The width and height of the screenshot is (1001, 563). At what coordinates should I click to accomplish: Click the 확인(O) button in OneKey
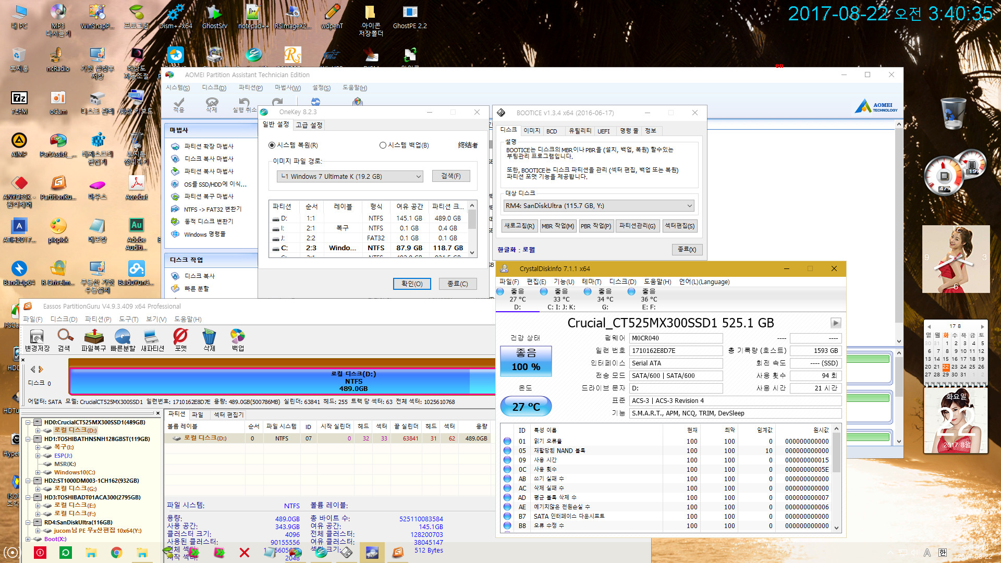[412, 284]
